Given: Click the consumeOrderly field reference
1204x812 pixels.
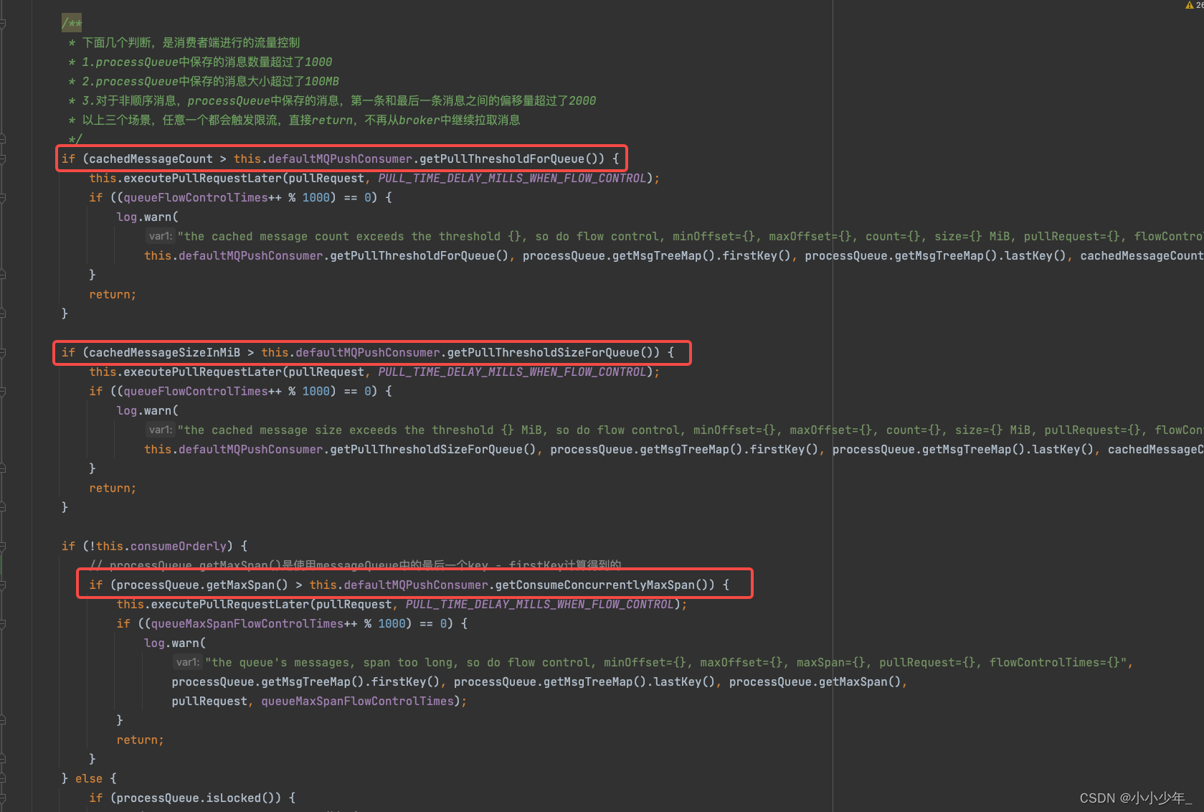Looking at the screenshot, I should pos(179,546).
